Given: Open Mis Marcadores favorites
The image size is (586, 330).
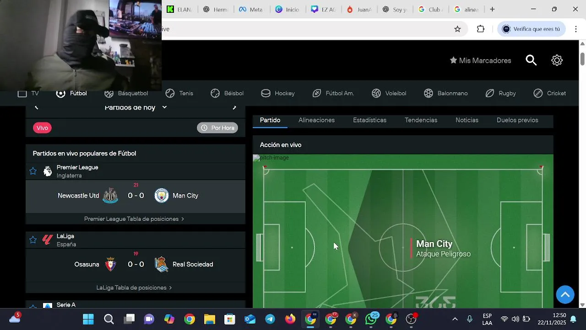Looking at the screenshot, I should point(480,60).
